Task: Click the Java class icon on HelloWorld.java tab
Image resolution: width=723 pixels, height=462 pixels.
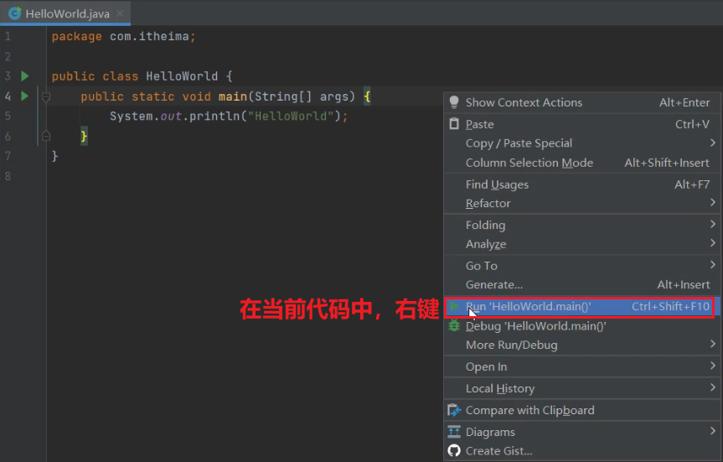Action: click(x=15, y=13)
